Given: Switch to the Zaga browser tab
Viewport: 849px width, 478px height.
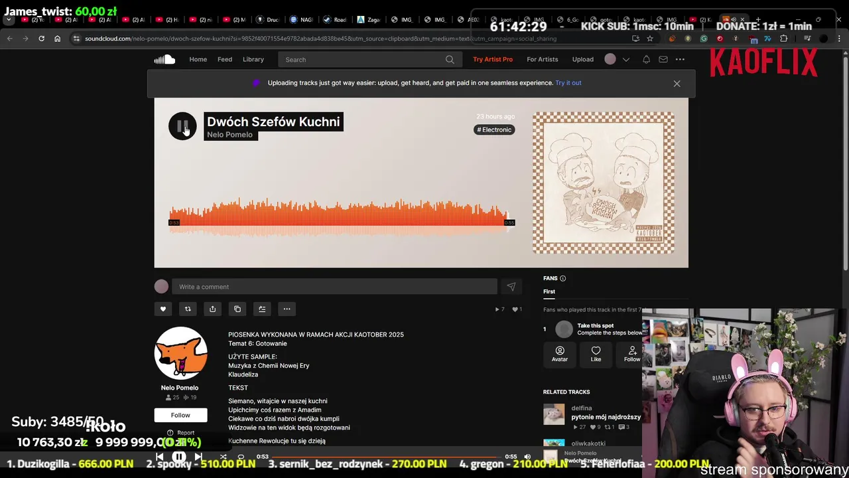Looking at the screenshot, I should (x=369, y=20).
